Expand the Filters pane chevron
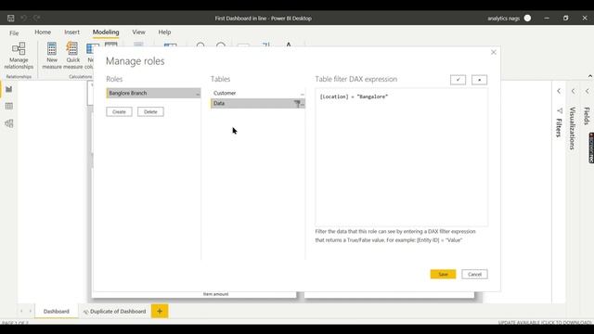The width and height of the screenshot is (594, 334). [x=559, y=91]
